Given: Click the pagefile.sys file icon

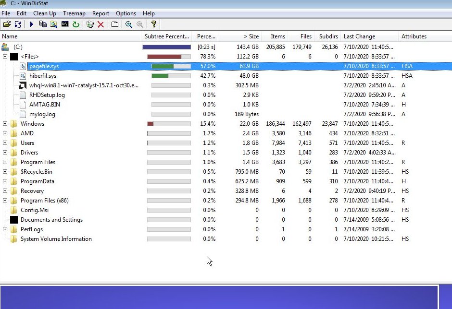Looking at the screenshot, I should pos(23,66).
